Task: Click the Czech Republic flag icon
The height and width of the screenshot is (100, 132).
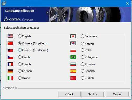Action: pyautogui.click(x=10, y=57)
